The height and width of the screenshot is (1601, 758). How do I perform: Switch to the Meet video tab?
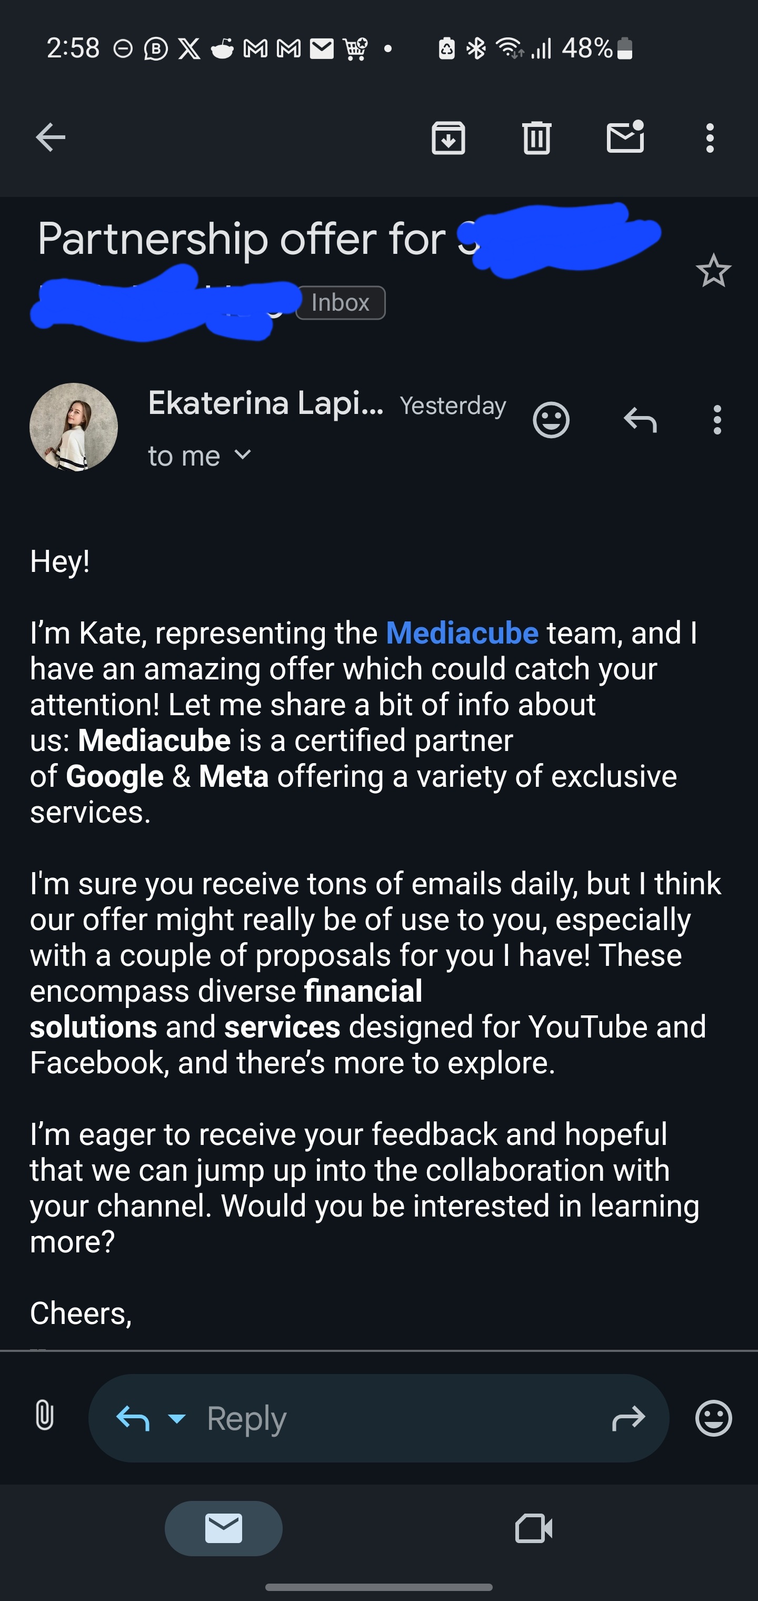pyautogui.click(x=534, y=1528)
